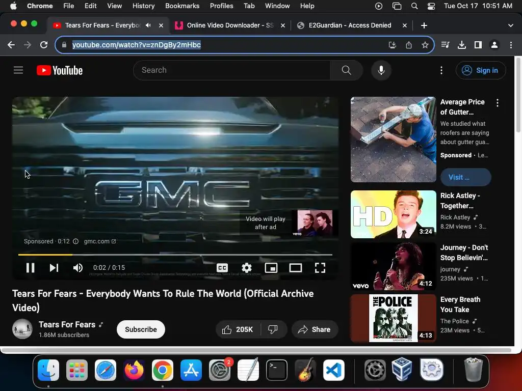The width and height of the screenshot is (522, 391).
Task: Open the Share dialog
Action: (315, 329)
